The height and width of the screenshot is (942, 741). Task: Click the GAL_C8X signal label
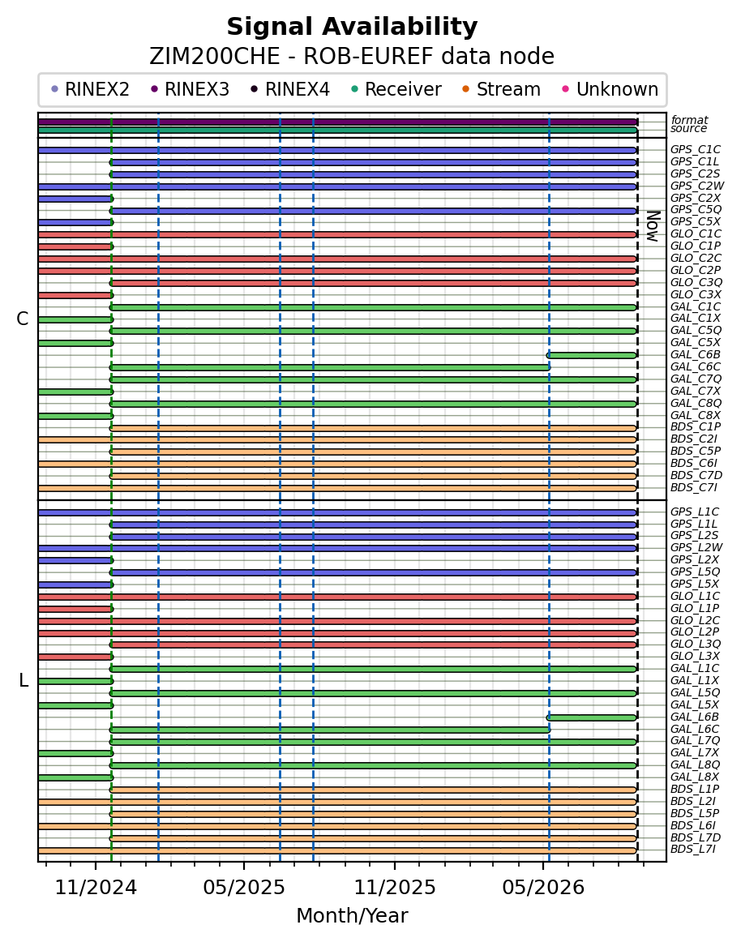pyautogui.click(x=696, y=415)
